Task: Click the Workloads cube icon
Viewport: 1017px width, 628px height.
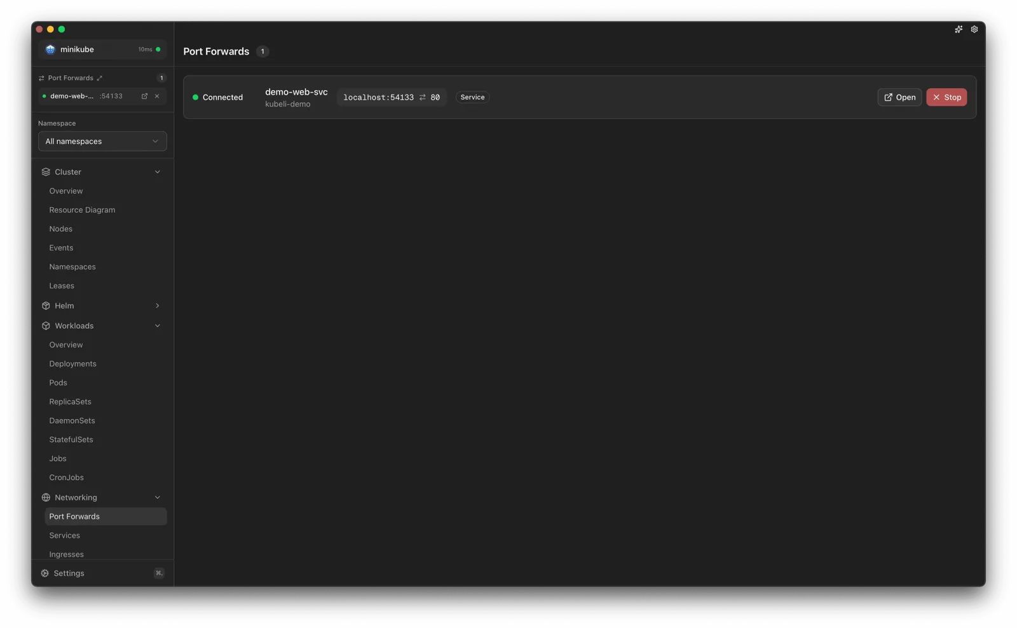Action: (45, 325)
